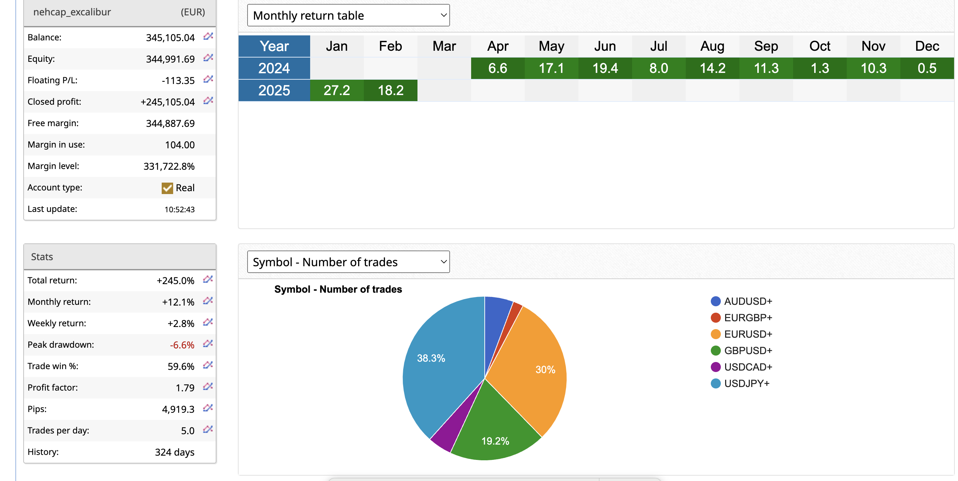Open the chart icon for Trades per day
This screenshot has height=481, width=958.
click(207, 430)
